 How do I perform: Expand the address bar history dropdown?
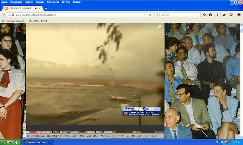coord(144,15)
